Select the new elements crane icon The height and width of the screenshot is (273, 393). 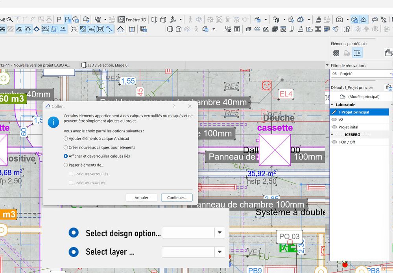click(357, 53)
